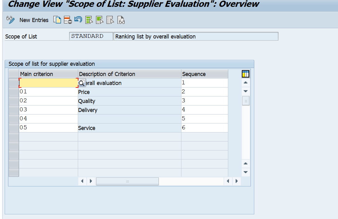Click Main criterion cell 05
The width and height of the screenshot is (338, 219).
48,128
